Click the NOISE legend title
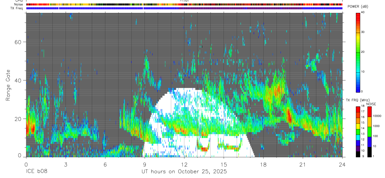The height and width of the screenshot is (178, 385). click(x=371, y=104)
